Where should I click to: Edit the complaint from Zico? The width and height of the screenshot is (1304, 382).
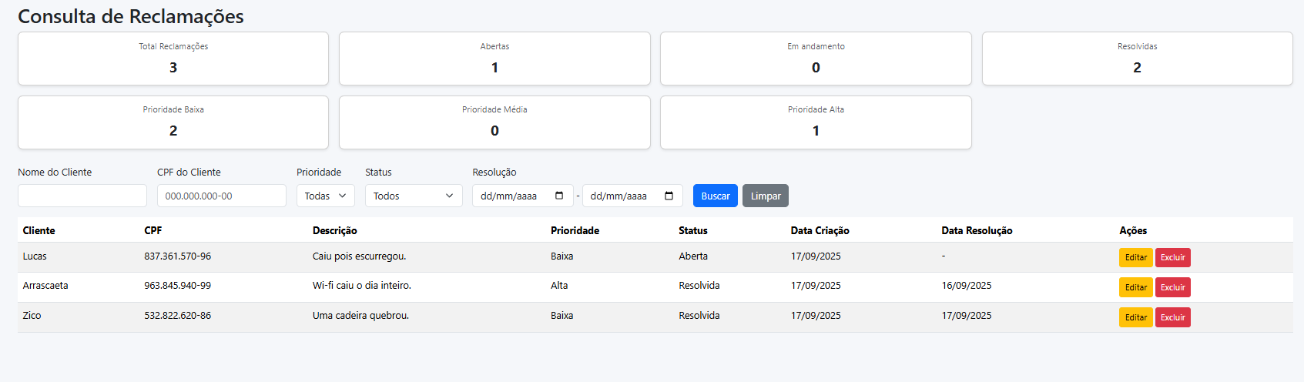point(1136,317)
